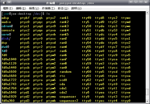Viewport: 150px width, 104px height.
Task: Click the sequencer2 entry
Action: click(x=69, y=101)
